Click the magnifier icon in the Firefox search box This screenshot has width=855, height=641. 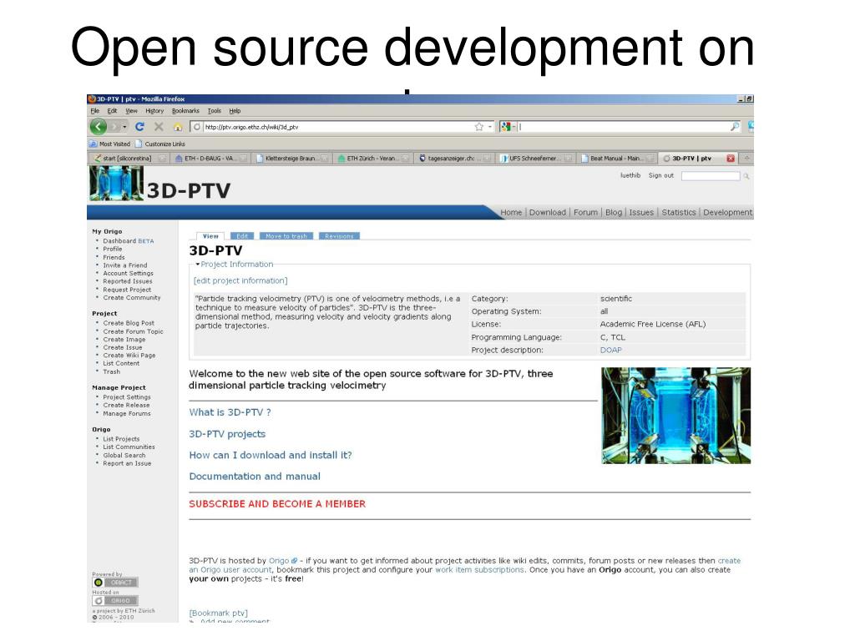735,127
